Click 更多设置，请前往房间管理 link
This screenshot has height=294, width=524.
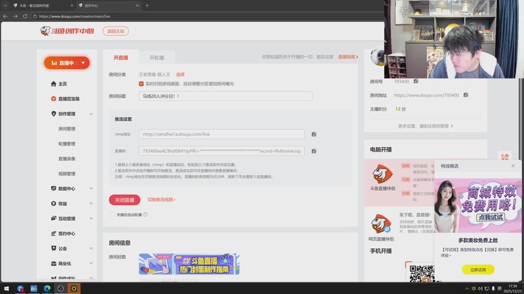pyautogui.click(x=425, y=126)
